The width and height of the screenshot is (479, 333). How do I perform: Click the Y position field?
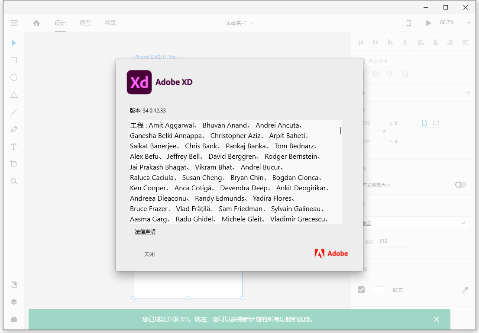pos(403,141)
